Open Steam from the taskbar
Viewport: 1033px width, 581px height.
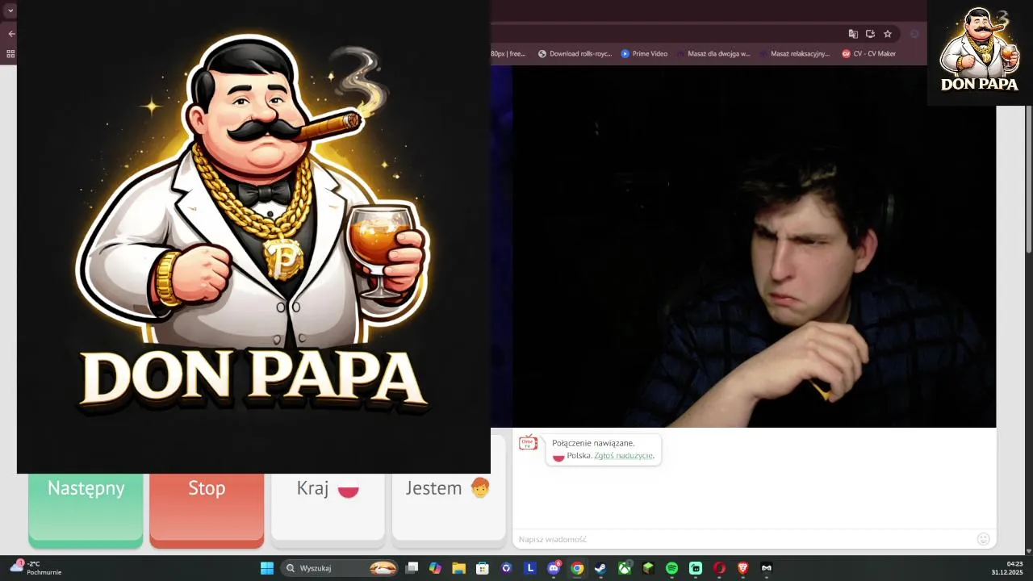(600, 568)
